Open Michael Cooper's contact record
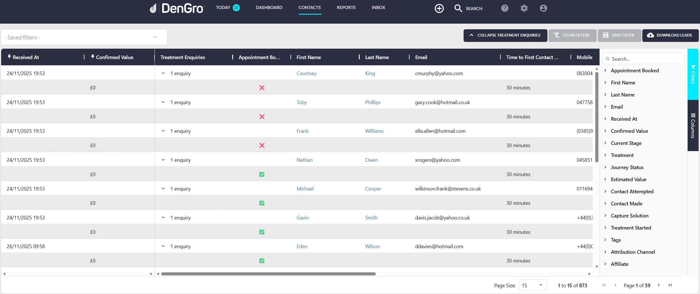 tap(305, 188)
